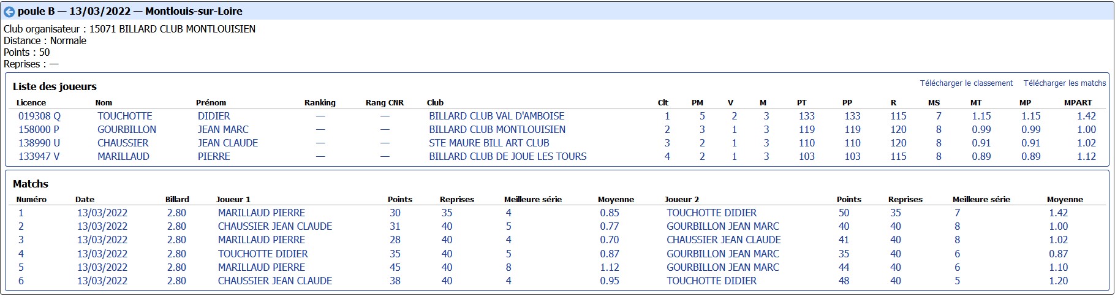1115x299 pixels.
Task: Click the date of match number 6
Action: click(102, 281)
